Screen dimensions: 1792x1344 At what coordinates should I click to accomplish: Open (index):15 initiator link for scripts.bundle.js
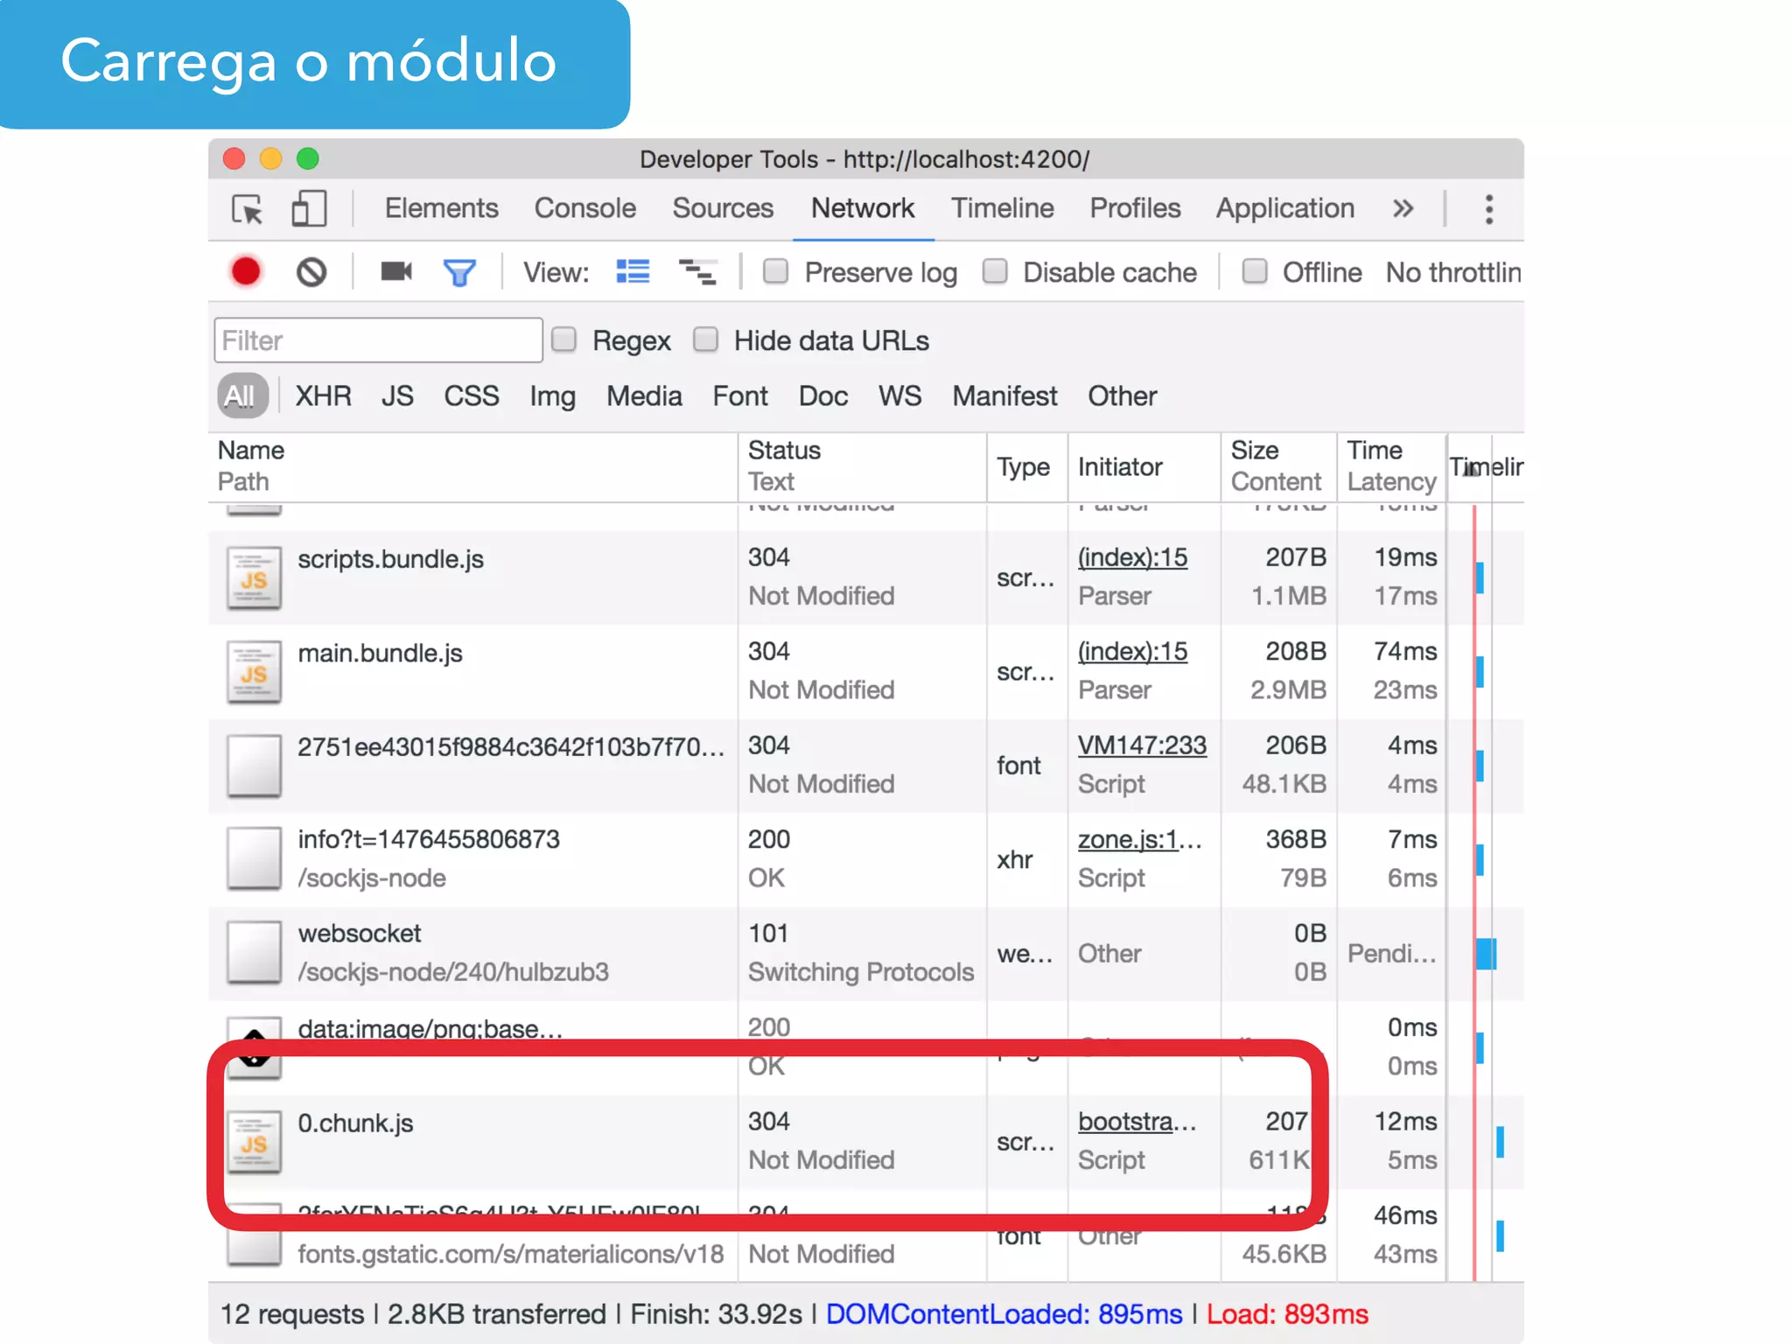click(x=1132, y=557)
